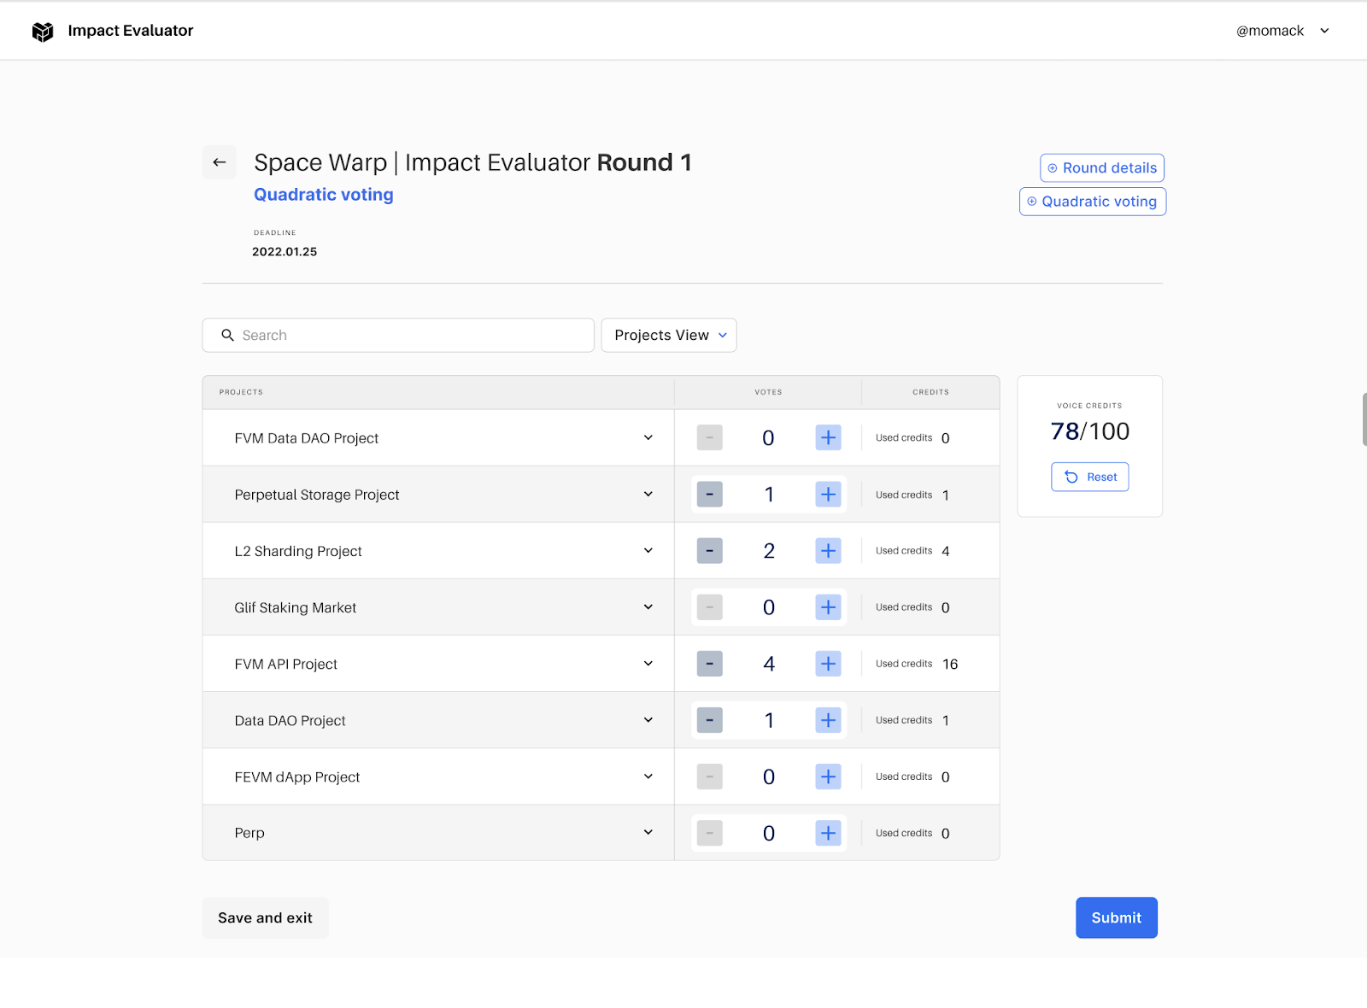Open the Quadratic voting info button
1367x1008 pixels.
1092,202
